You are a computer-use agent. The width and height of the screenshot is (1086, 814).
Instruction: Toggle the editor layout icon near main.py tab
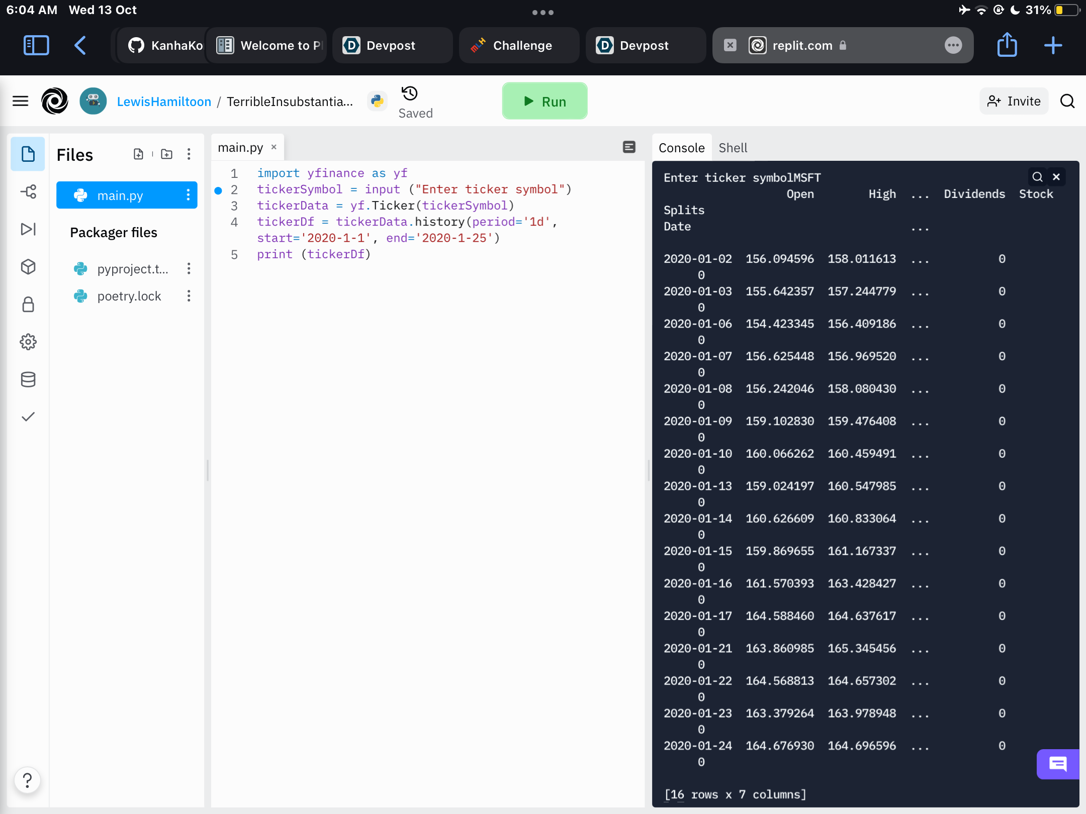629,147
